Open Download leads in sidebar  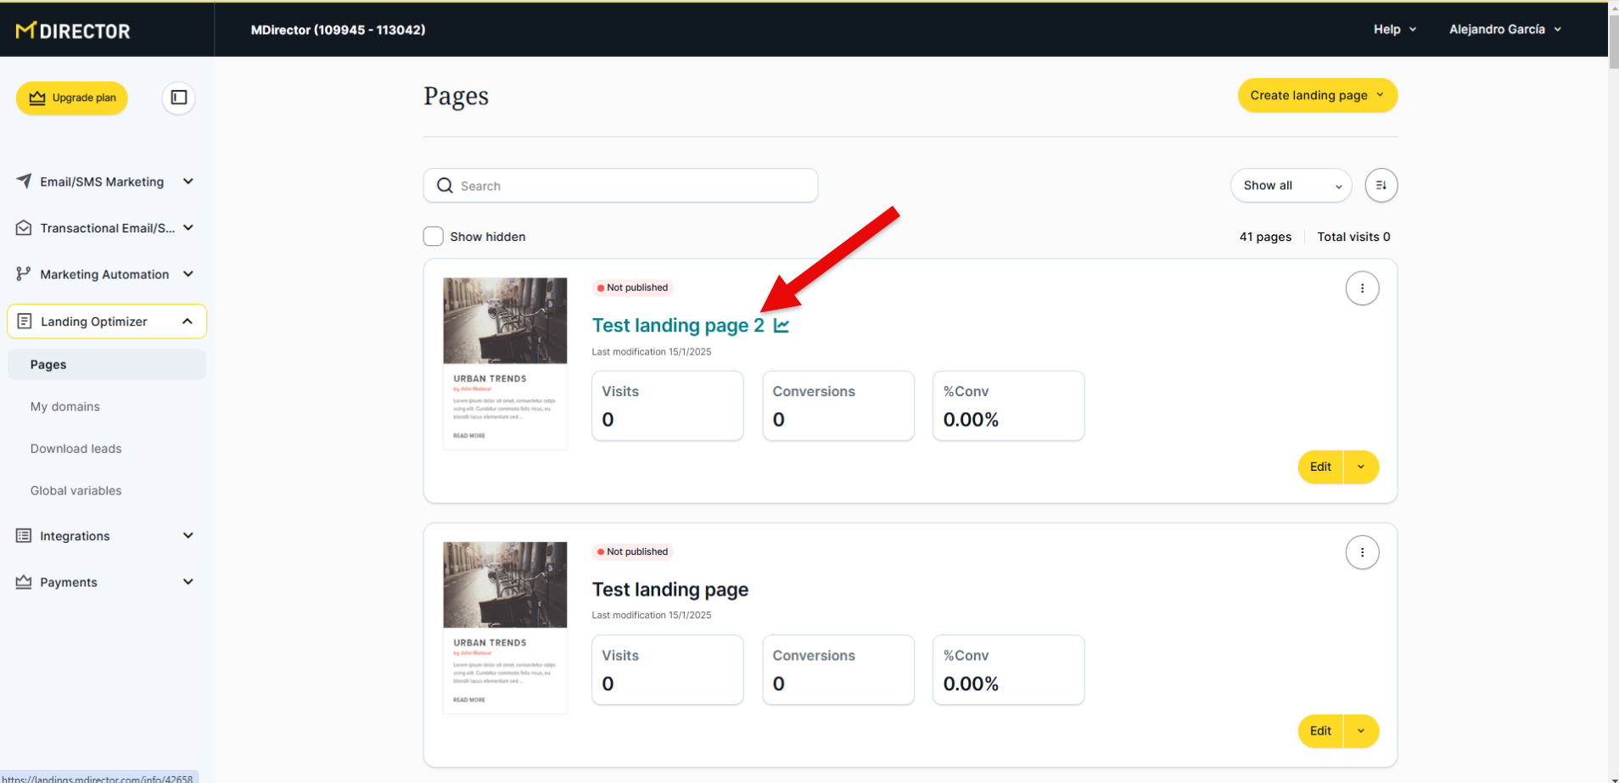[x=76, y=449]
